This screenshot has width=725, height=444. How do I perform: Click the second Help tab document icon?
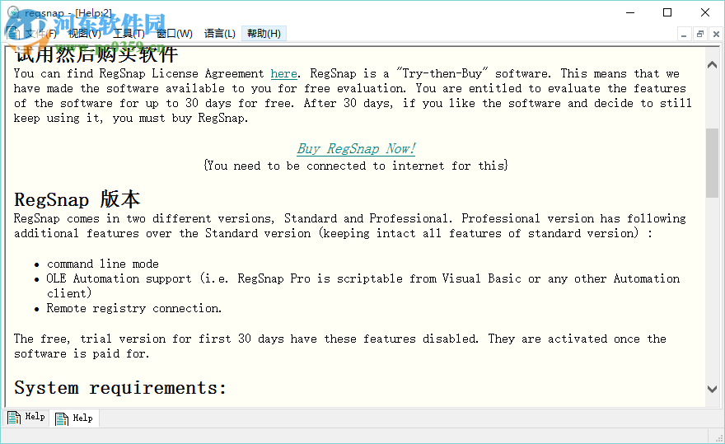[x=62, y=419]
